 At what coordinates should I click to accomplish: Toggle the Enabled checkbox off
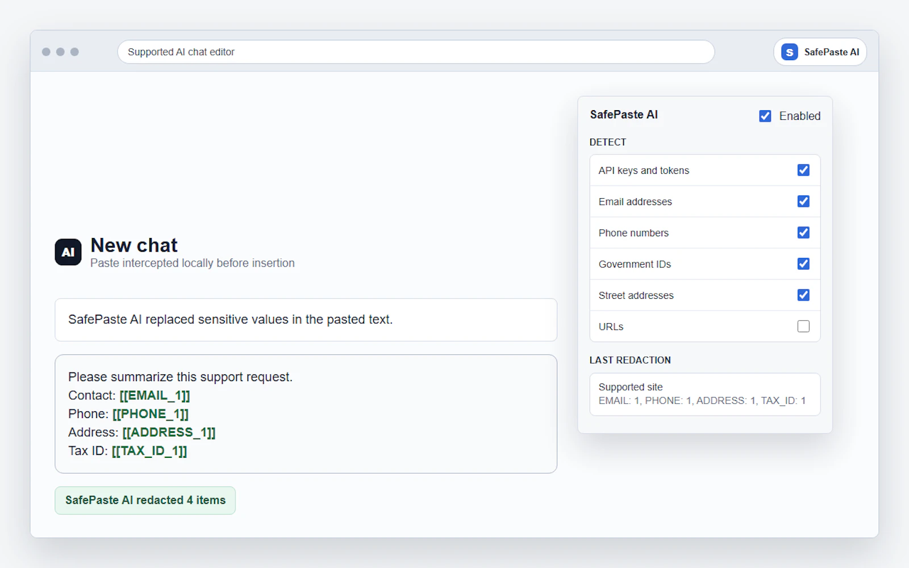coord(765,116)
